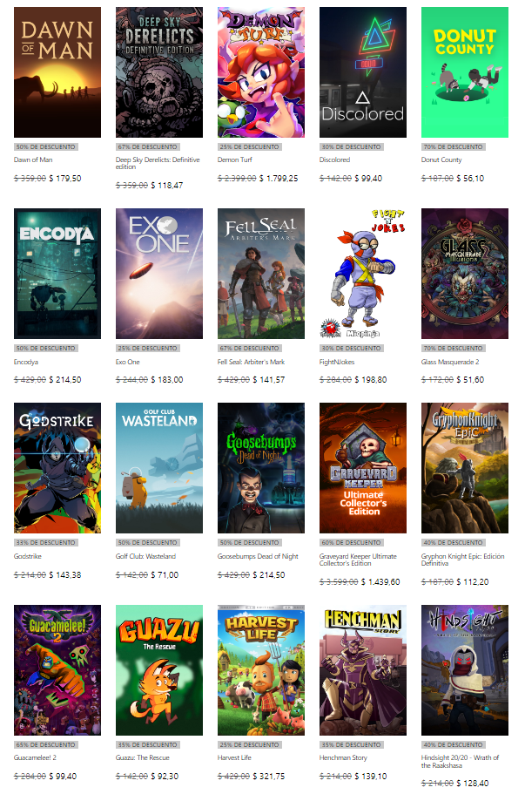Open the Guacamelee! 2 cover art
The image size is (525, 801).
coord(57,670)
